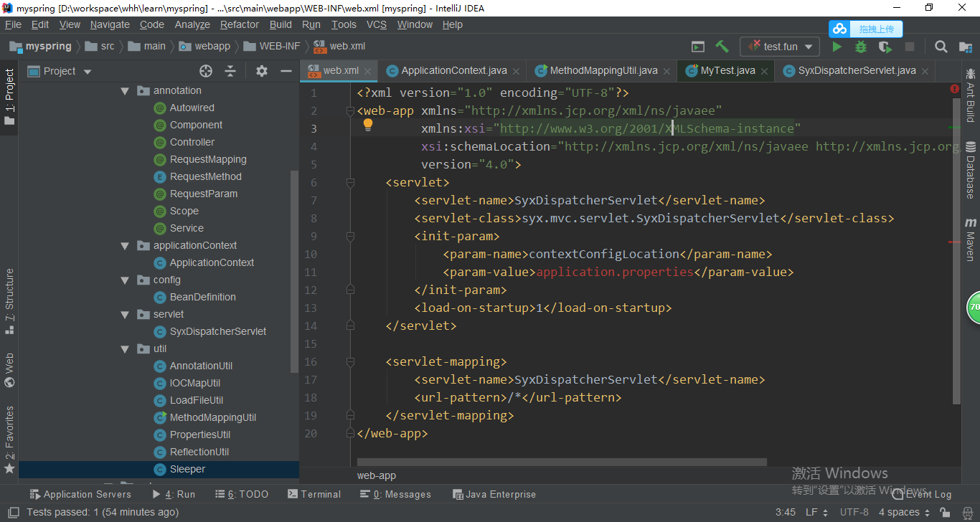Collapse the applicationContext package arrow

[125, 246]
